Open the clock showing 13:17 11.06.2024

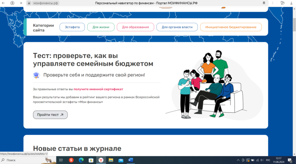click(x=278, y=160)
